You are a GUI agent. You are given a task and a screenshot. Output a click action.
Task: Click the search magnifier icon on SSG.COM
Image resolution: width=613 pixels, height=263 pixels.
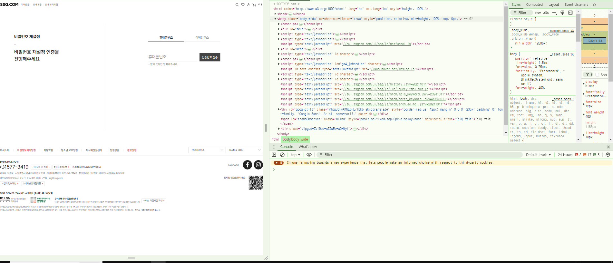click(237, 5)
